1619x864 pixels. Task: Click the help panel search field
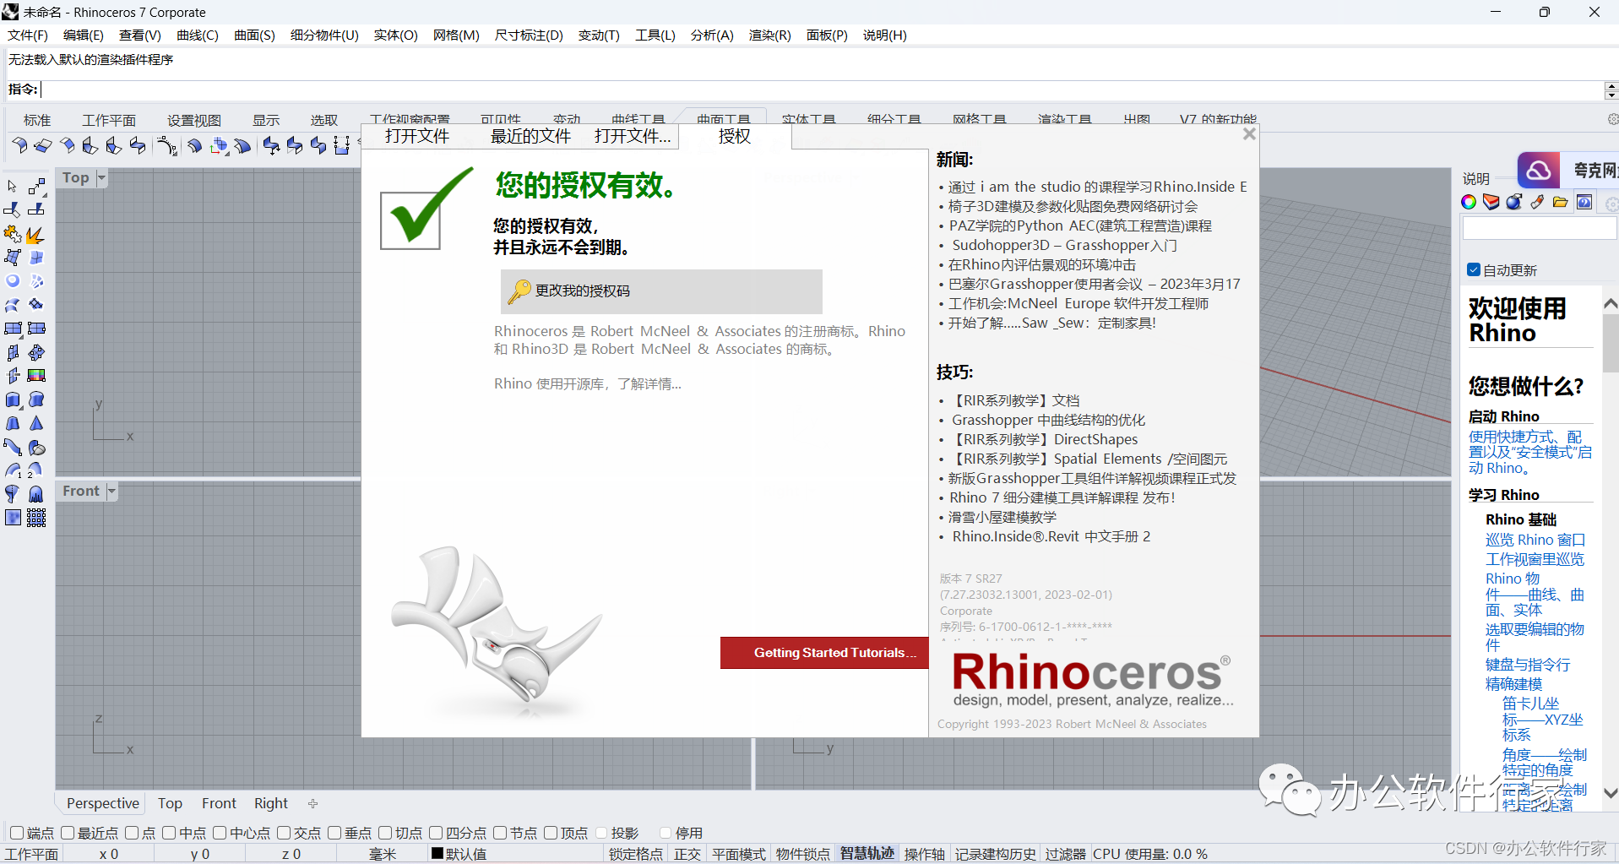(1539, 228)
